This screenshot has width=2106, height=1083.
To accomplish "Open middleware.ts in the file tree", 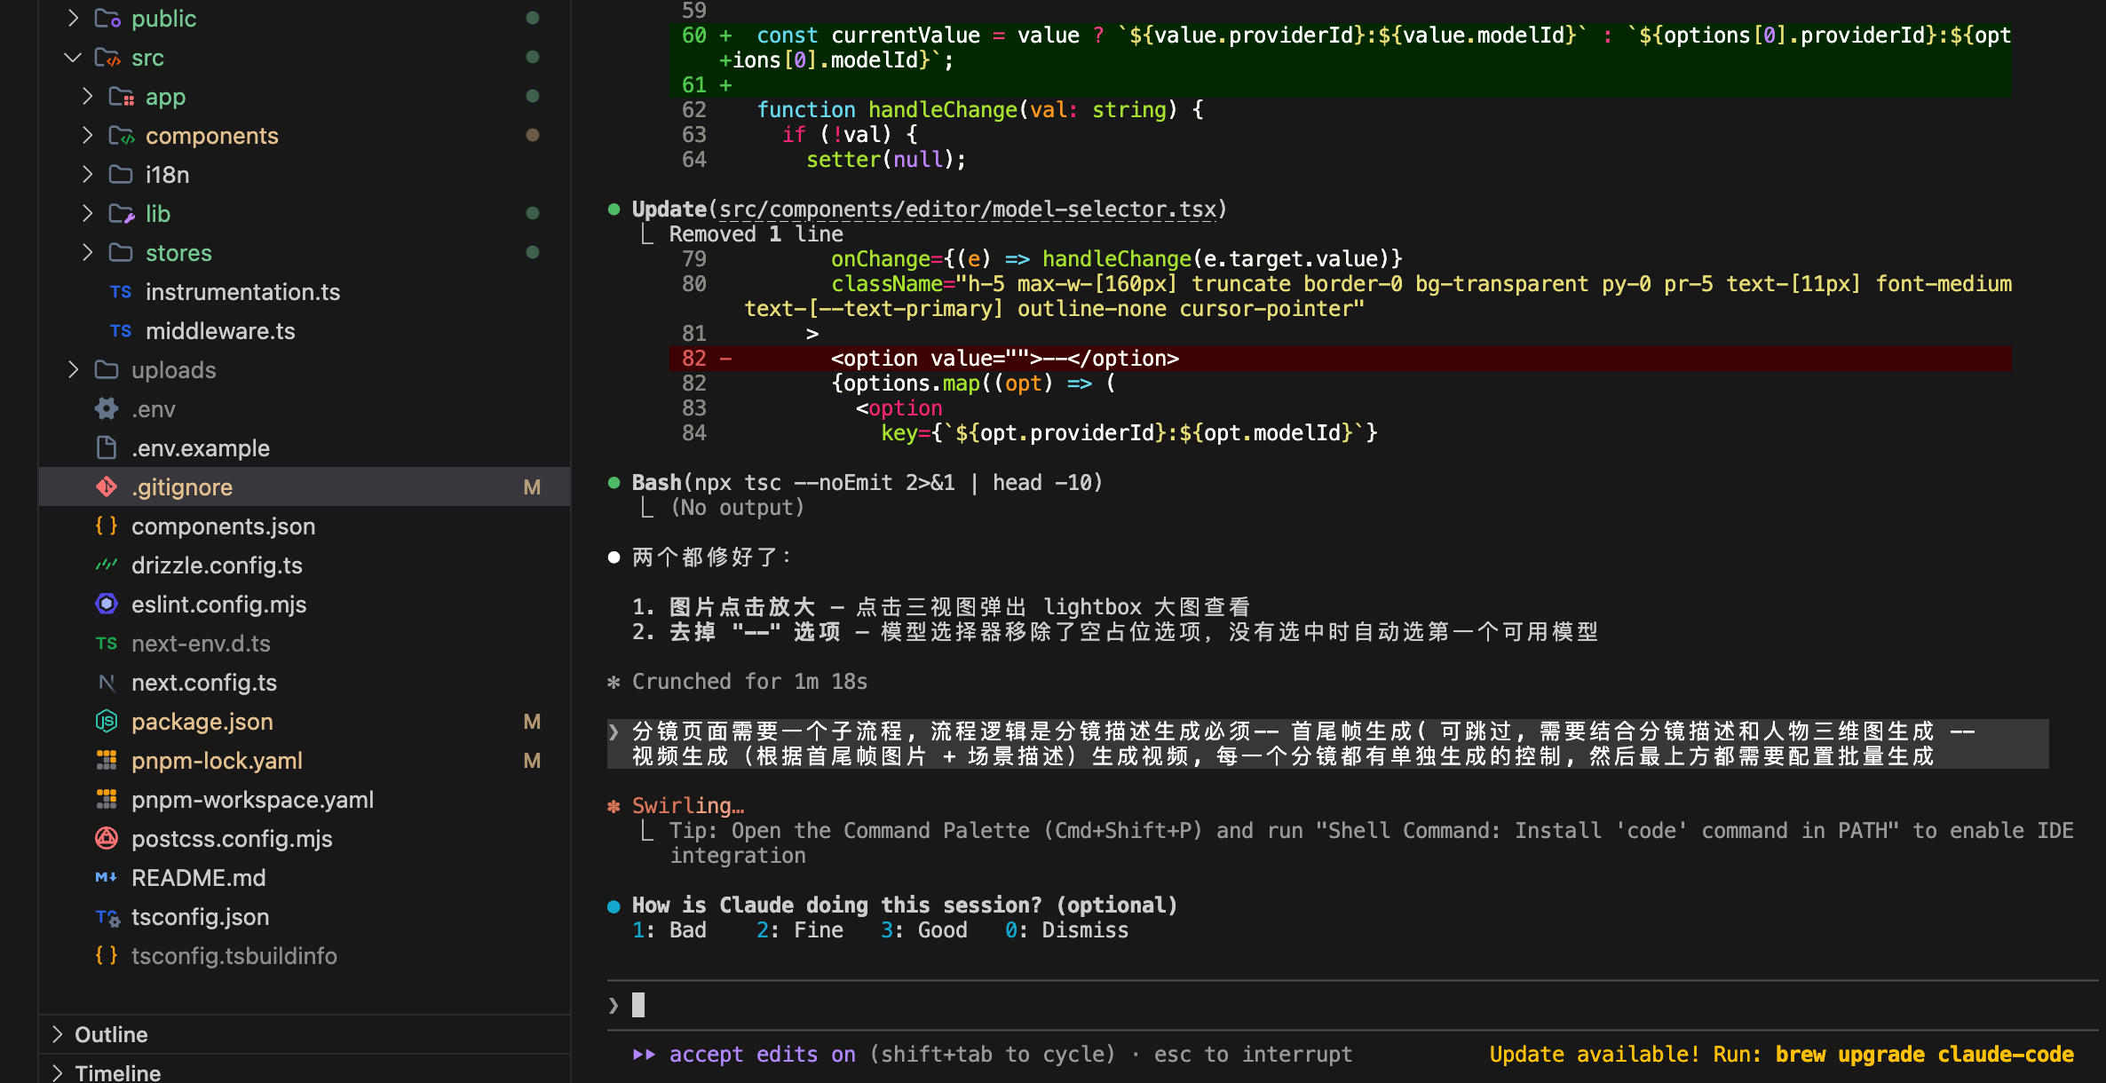I will coord(220,331).
